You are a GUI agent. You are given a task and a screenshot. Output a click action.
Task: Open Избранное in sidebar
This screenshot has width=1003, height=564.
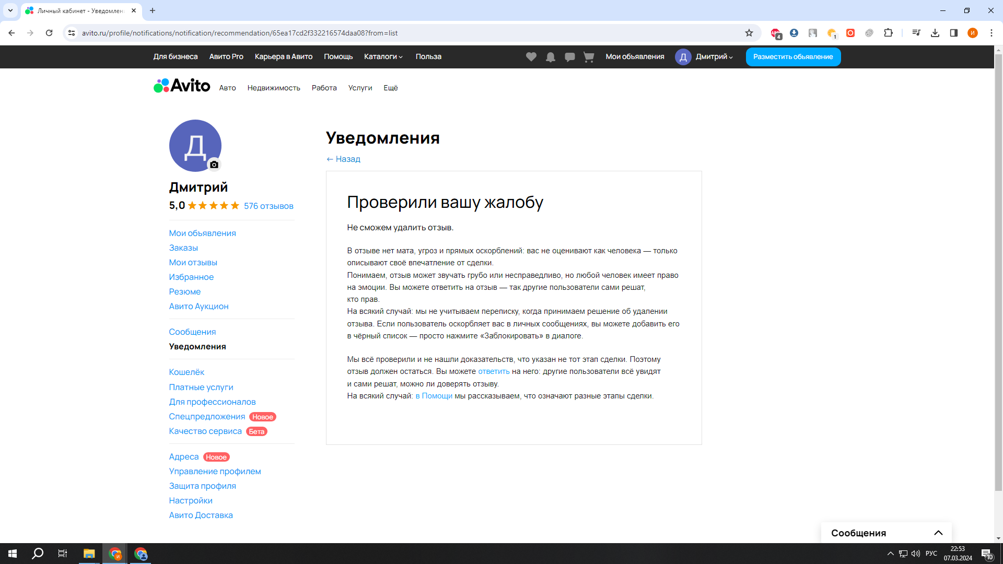(x=191, y=277)
